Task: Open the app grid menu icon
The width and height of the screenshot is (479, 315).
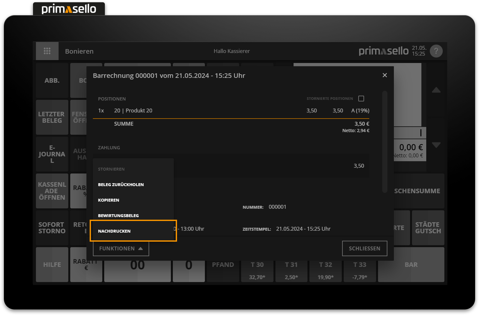Action: coord(47,51)
